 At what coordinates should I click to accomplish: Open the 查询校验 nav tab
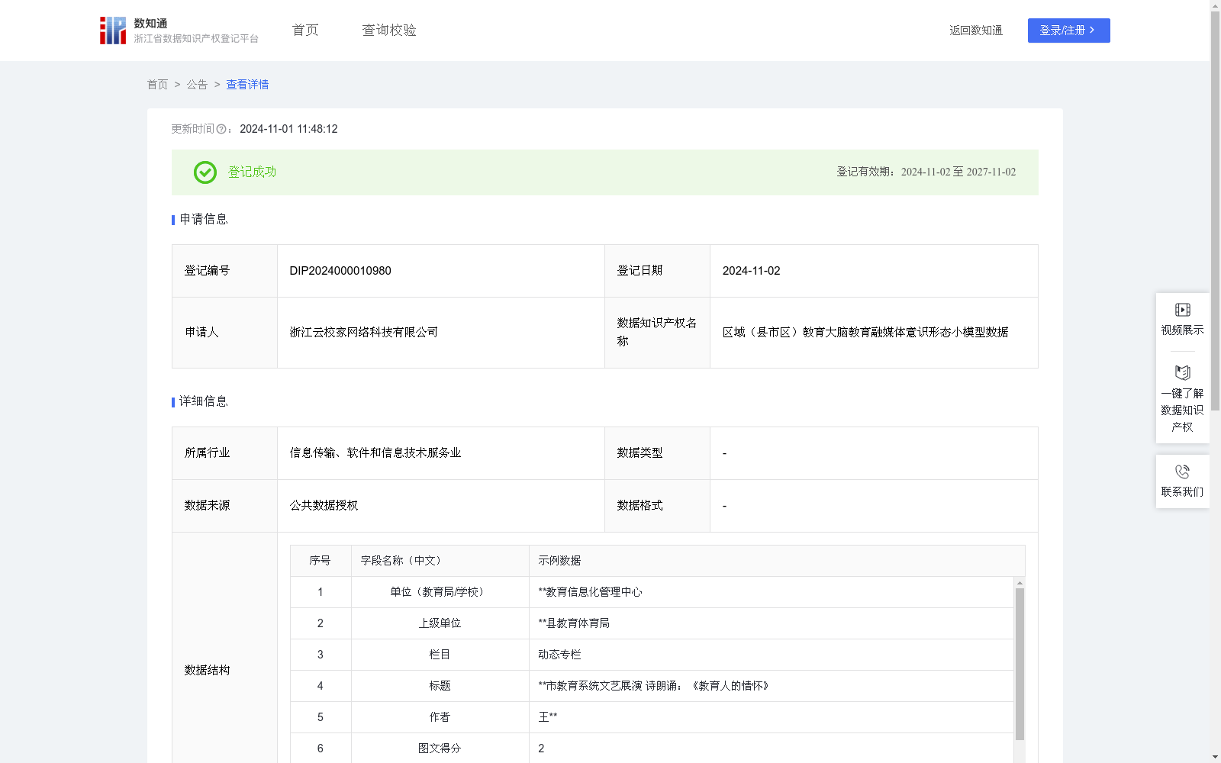coord(389,31)
